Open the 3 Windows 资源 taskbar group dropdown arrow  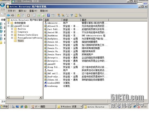[81, 107]
